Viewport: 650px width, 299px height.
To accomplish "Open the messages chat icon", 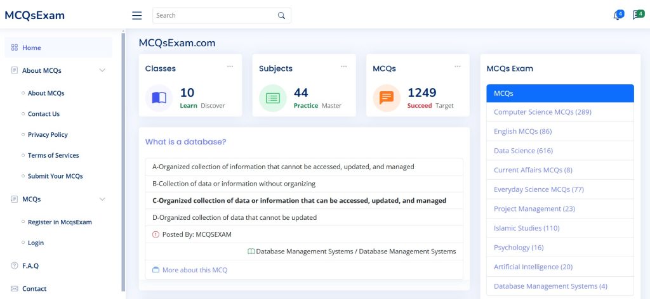I will point(637,15).
